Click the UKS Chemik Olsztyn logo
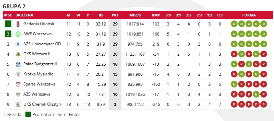The width and height of the screenshot is (274, 121). tap(18, 105)
